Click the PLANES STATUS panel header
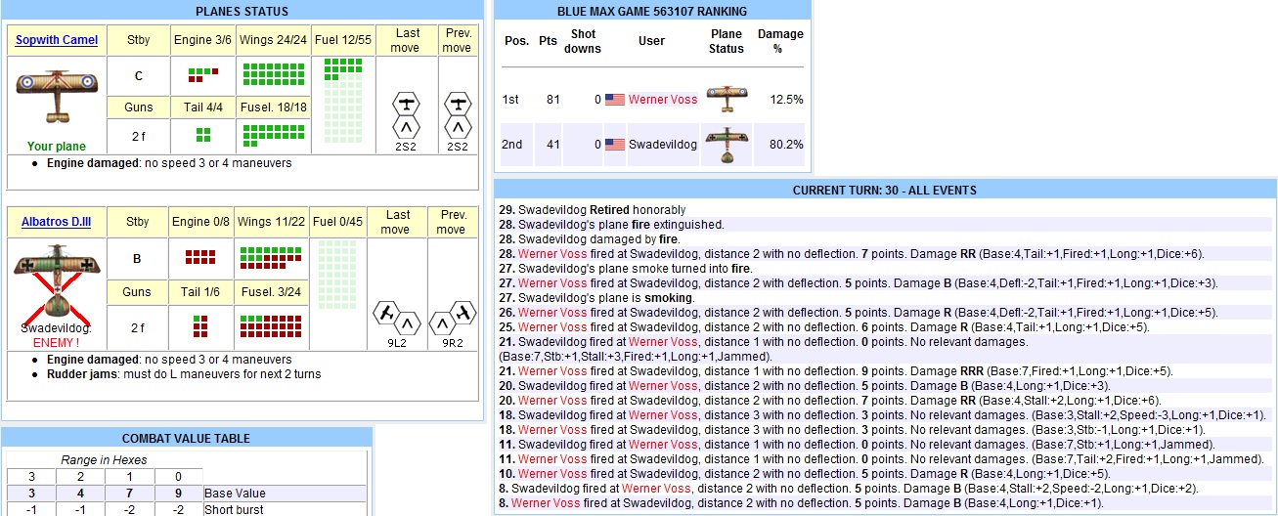 coord(242,12)
